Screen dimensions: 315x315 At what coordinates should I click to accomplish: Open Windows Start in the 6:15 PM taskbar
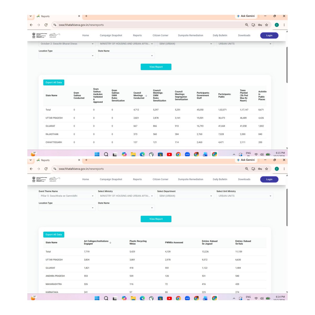coord(97,154)
